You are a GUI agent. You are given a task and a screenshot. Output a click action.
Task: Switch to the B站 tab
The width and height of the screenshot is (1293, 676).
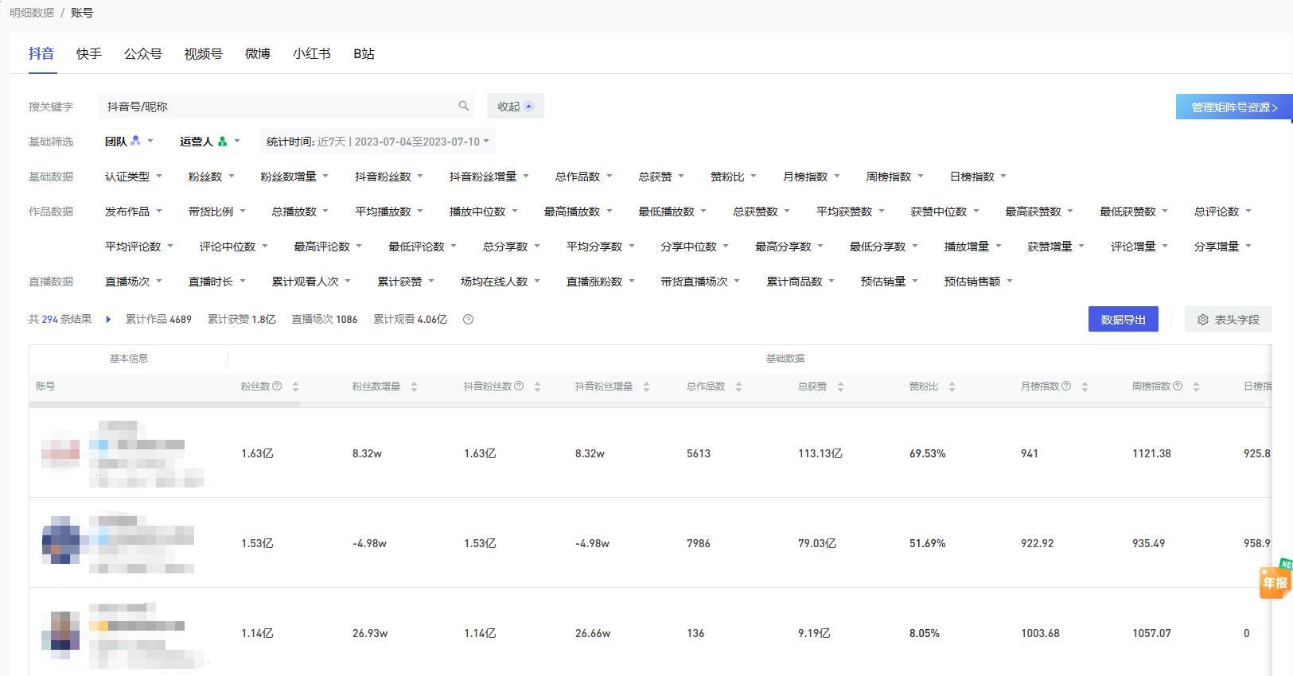tap(364, 53)
